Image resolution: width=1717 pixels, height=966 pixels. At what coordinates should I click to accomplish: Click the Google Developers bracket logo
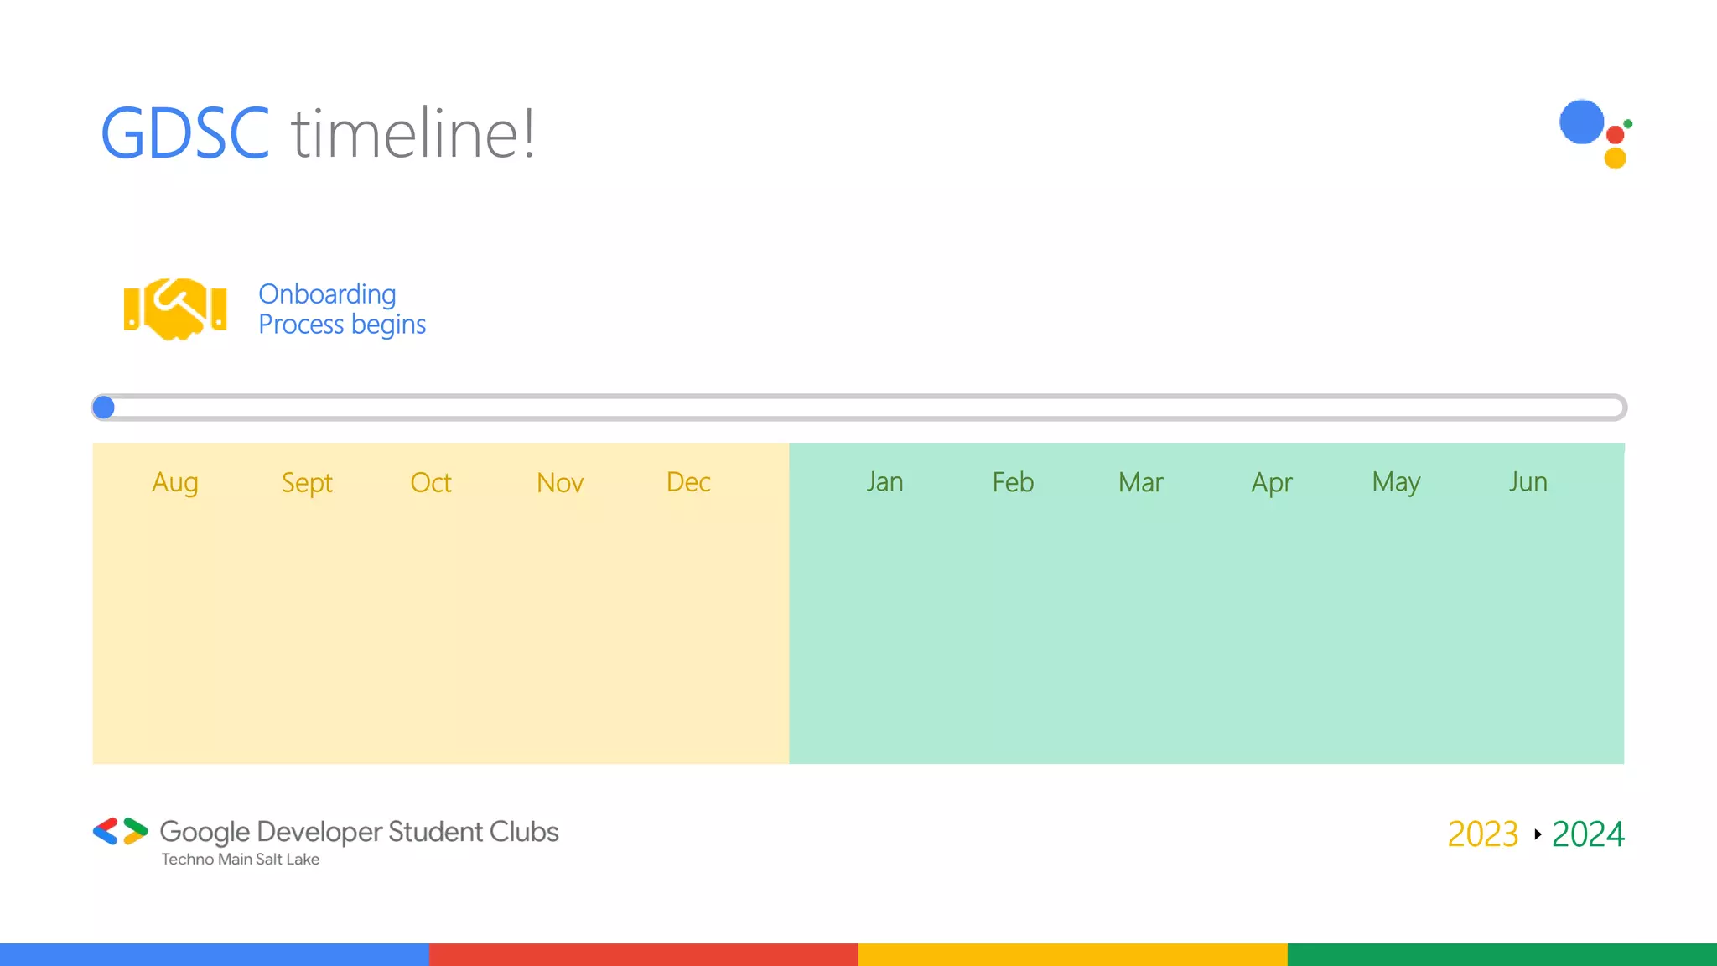(x=120, y=831)
